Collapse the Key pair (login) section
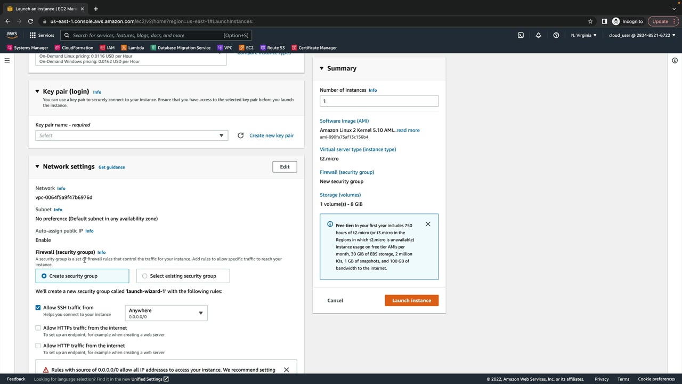This screenshot has width=682, height=384. pyautogui.click(x=37, y=91)
